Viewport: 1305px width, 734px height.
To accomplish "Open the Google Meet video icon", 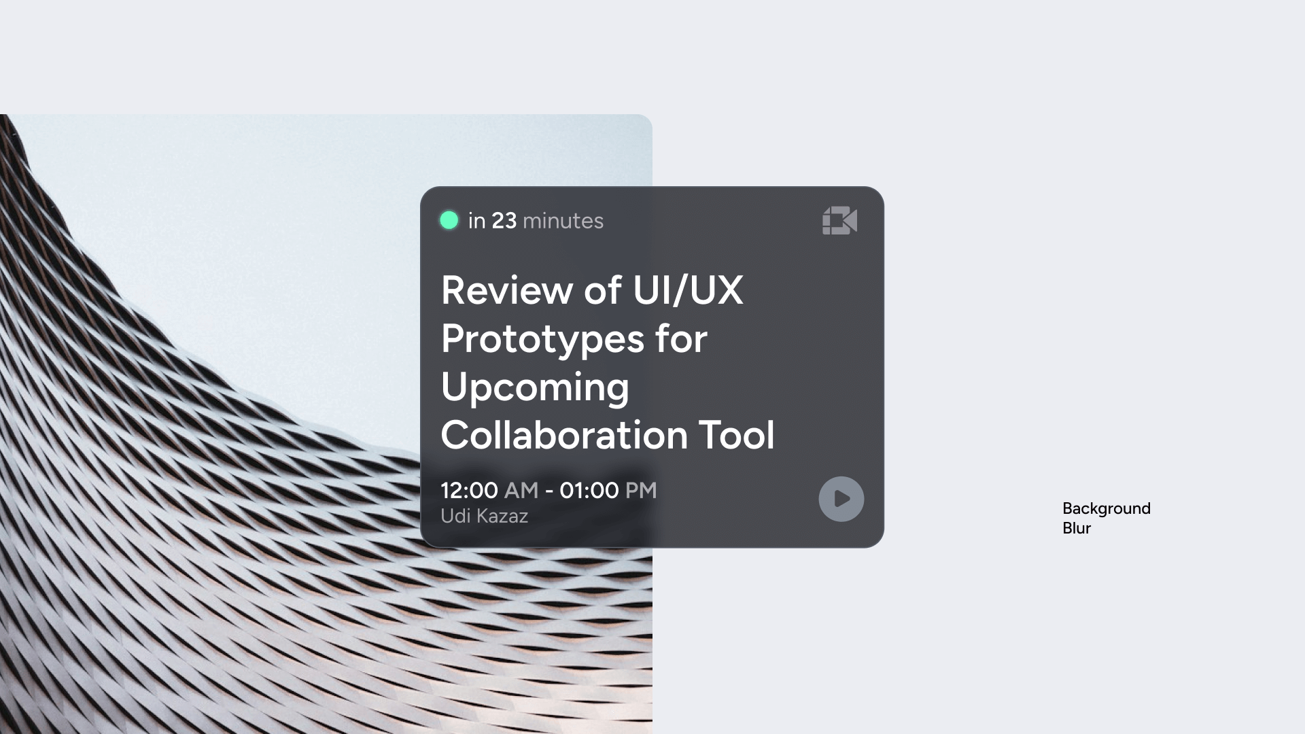I will [x=839, y=221].
